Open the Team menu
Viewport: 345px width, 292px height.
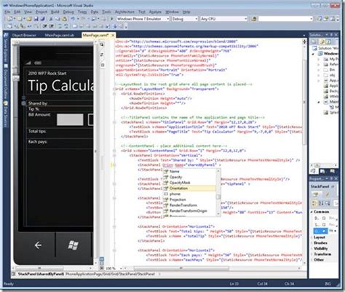(x=82, y=12)
